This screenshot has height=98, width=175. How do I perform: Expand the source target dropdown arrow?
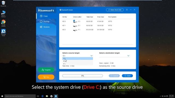pyautogui.click(x=92, y=56)
